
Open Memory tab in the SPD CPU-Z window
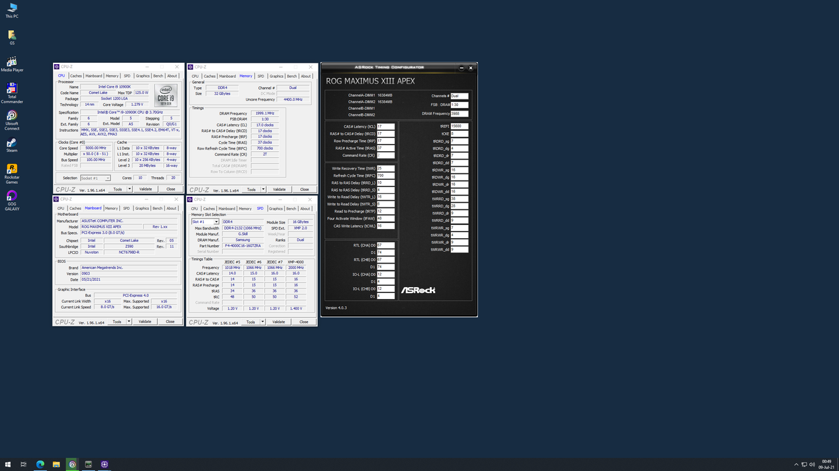(x=245, y=208)
